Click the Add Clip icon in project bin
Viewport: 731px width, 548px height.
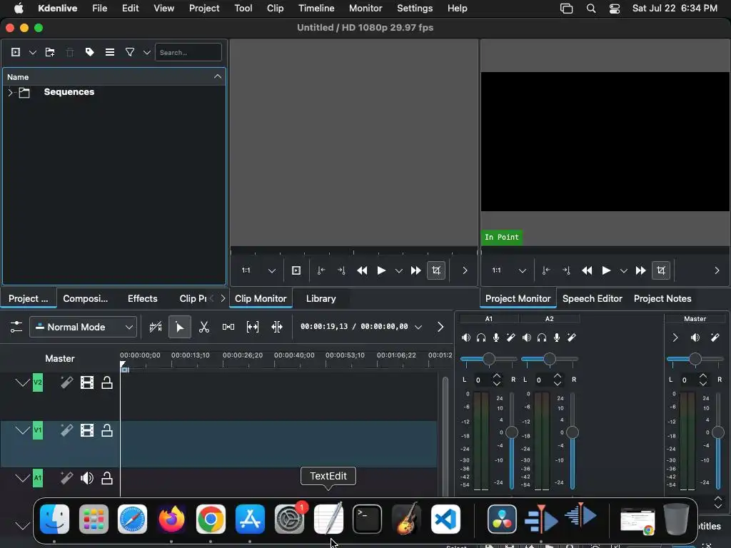[x=16, y=52]
